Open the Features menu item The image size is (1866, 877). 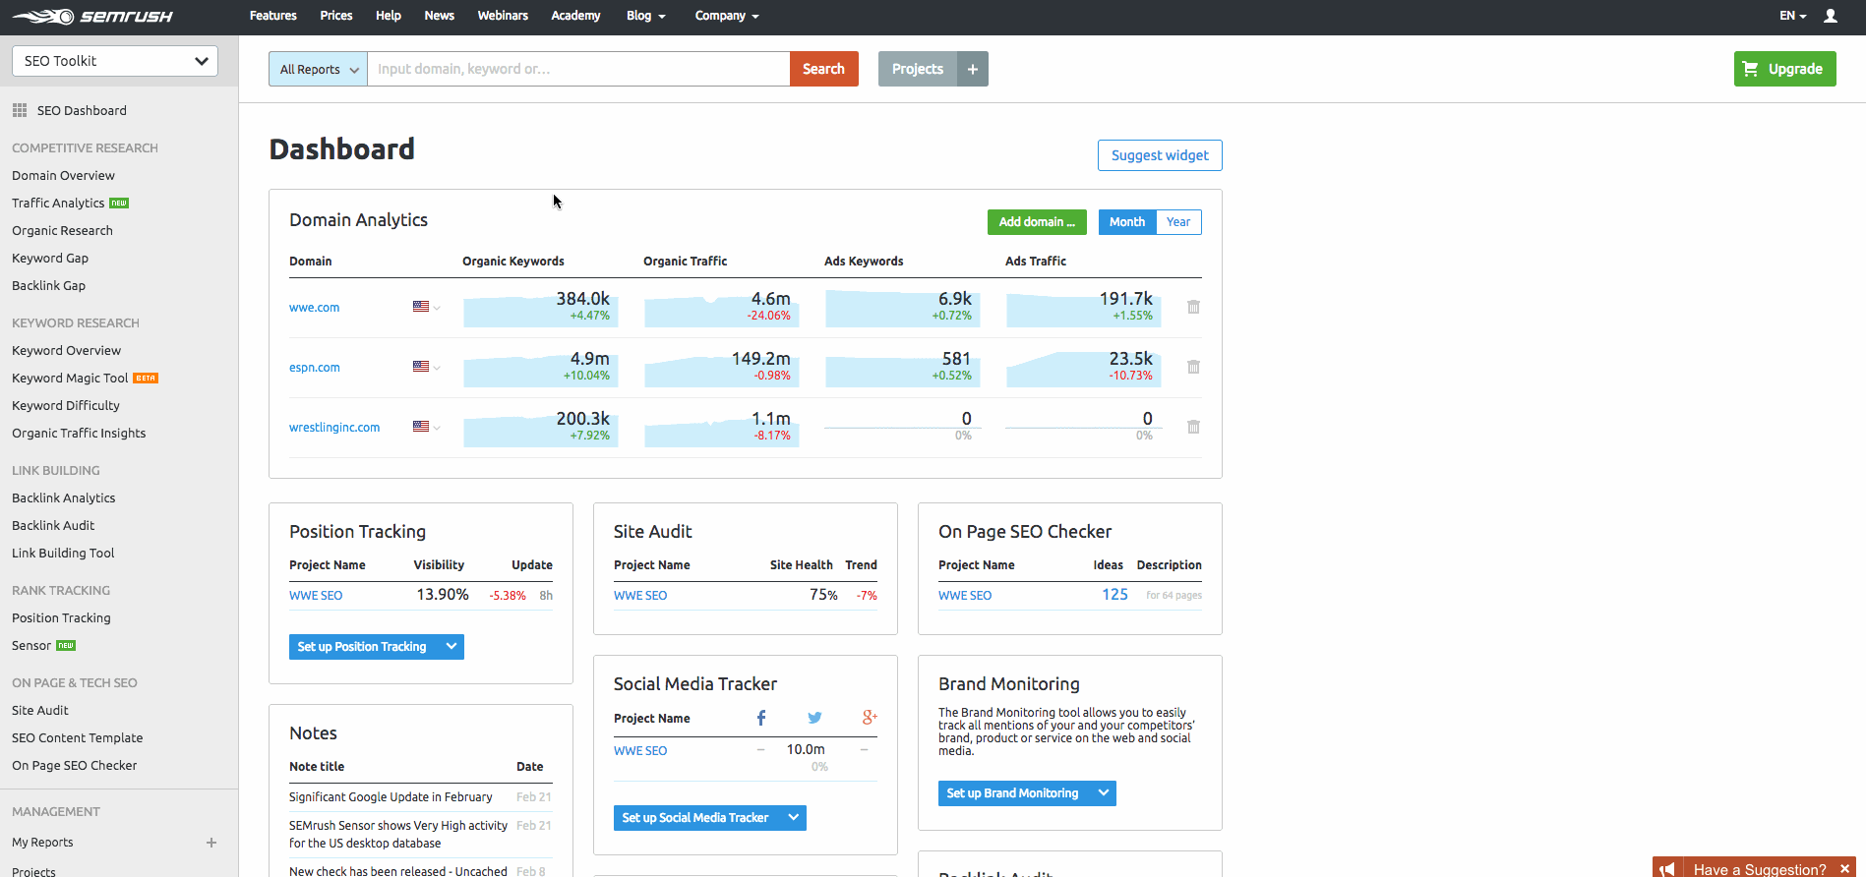tap(273, 16)
